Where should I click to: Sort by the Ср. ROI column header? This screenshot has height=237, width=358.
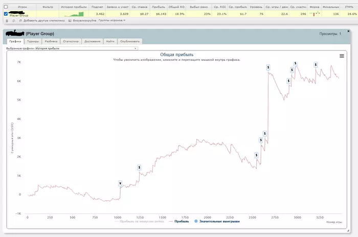coord(220,7)
